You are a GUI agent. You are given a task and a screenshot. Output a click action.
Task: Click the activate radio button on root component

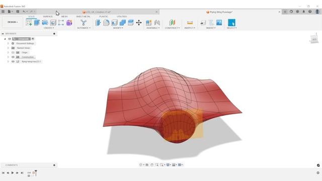click(x=33, y=39)
